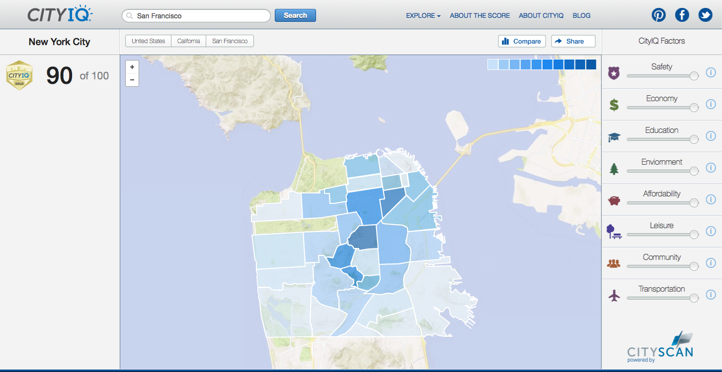722x372 pixels.
Task: Open the About the Score page
Action: [x=480, y=15]
